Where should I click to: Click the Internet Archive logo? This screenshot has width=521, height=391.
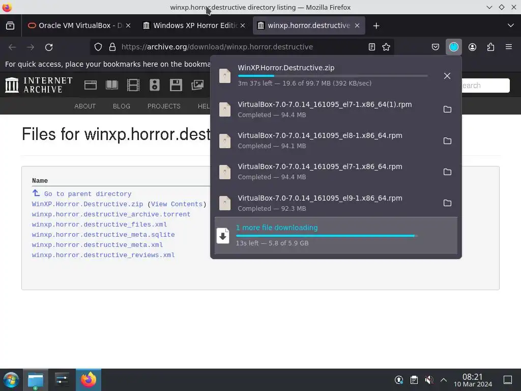point(39,85)
